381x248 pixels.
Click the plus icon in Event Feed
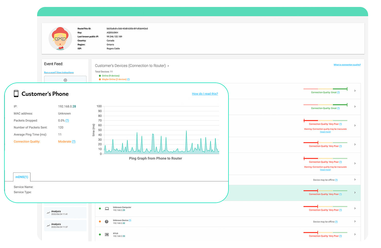(x=65, y=80)
